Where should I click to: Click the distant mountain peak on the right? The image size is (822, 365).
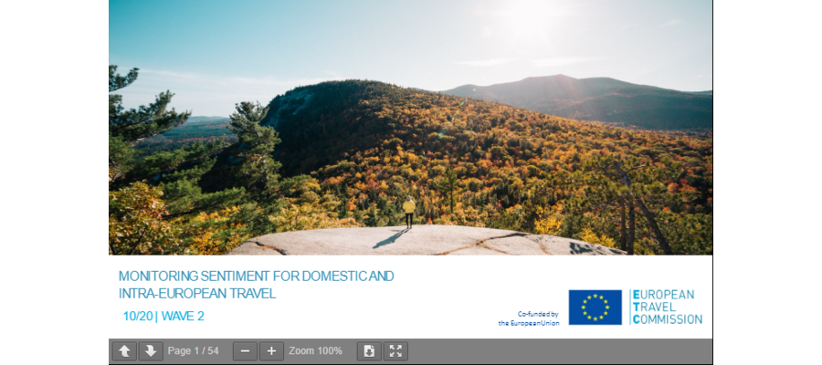pyautogui.click(x=560, y=78)
